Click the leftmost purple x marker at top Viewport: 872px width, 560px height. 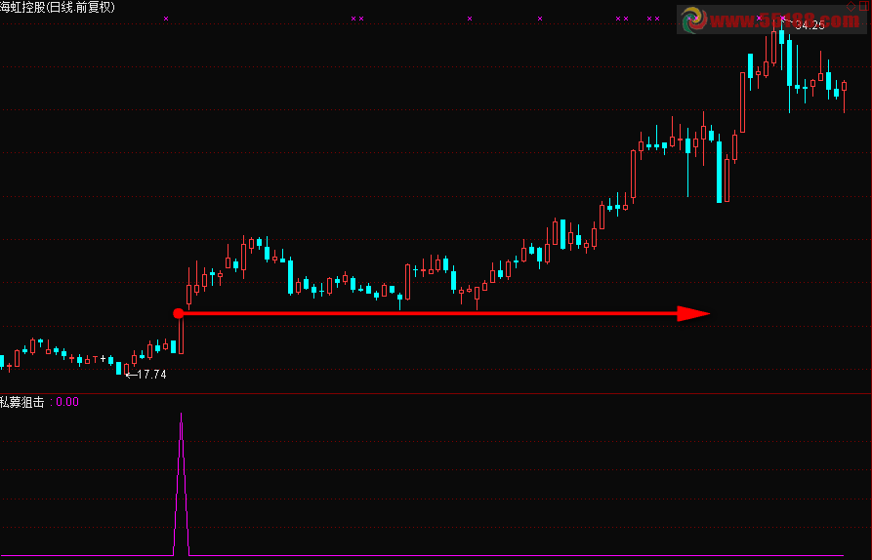[166, 19]
